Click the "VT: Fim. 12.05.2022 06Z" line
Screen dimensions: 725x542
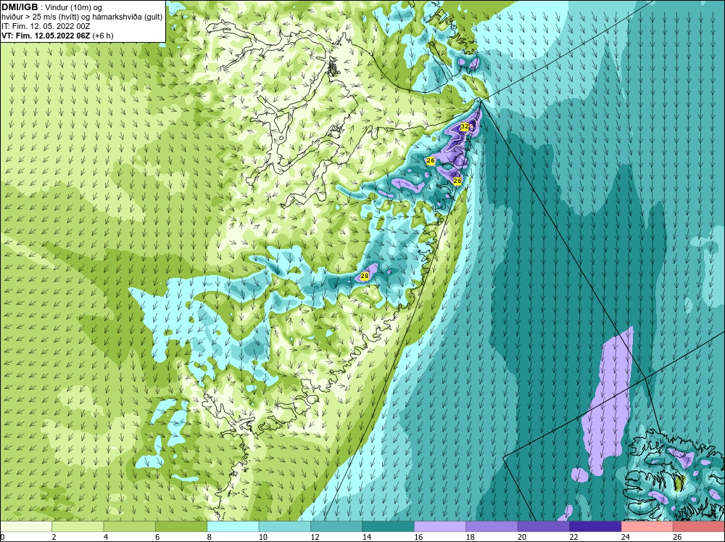click(x=46, y=36)
